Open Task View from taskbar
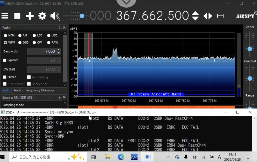 [x=94, y=157]
